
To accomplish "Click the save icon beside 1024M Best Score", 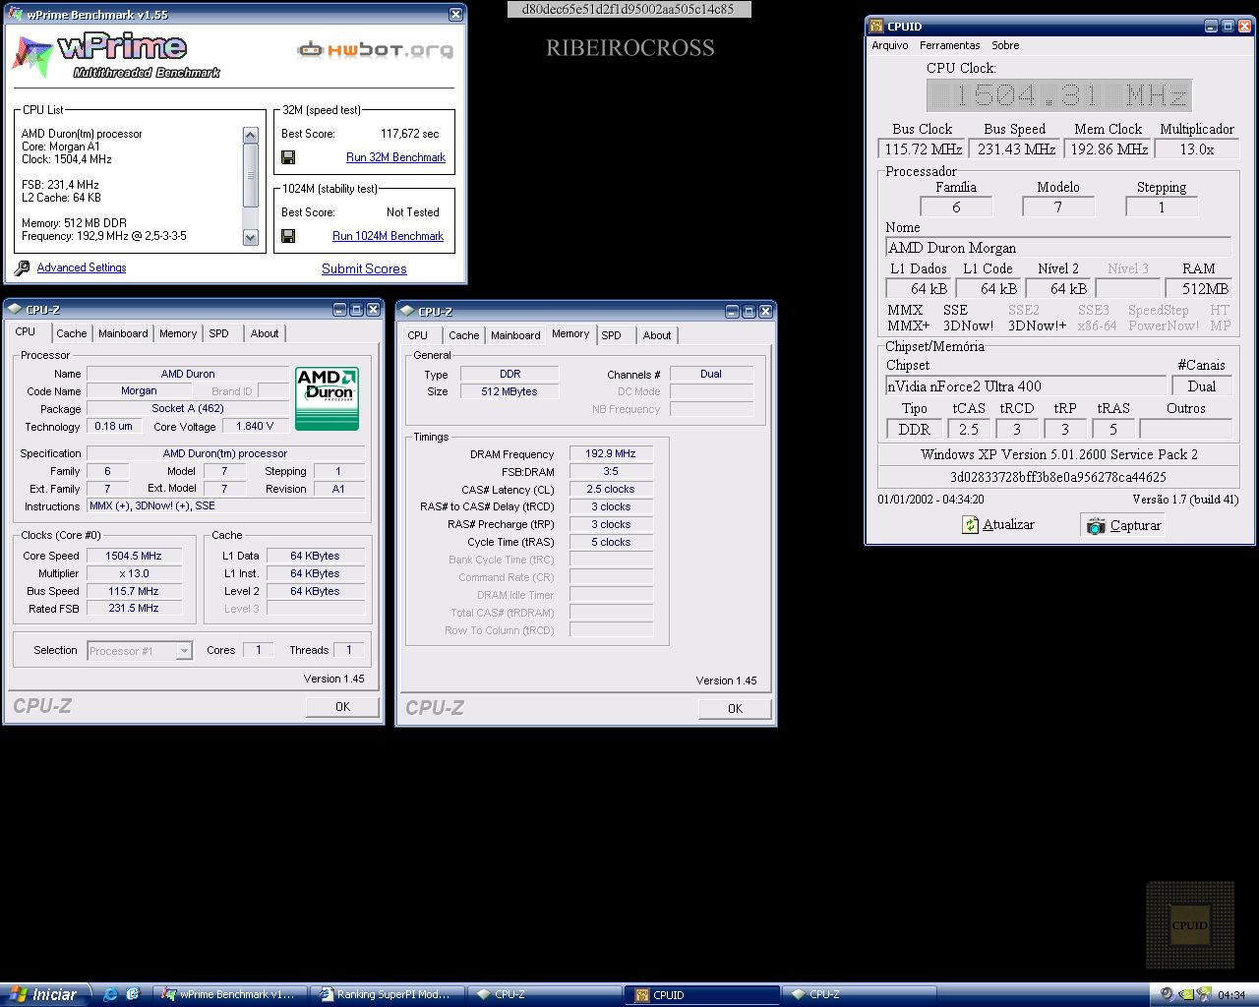I will 288,236.
